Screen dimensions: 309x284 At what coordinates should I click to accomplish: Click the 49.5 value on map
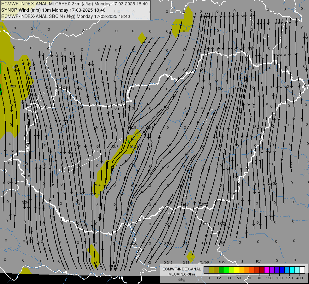(x=115, y=166)
